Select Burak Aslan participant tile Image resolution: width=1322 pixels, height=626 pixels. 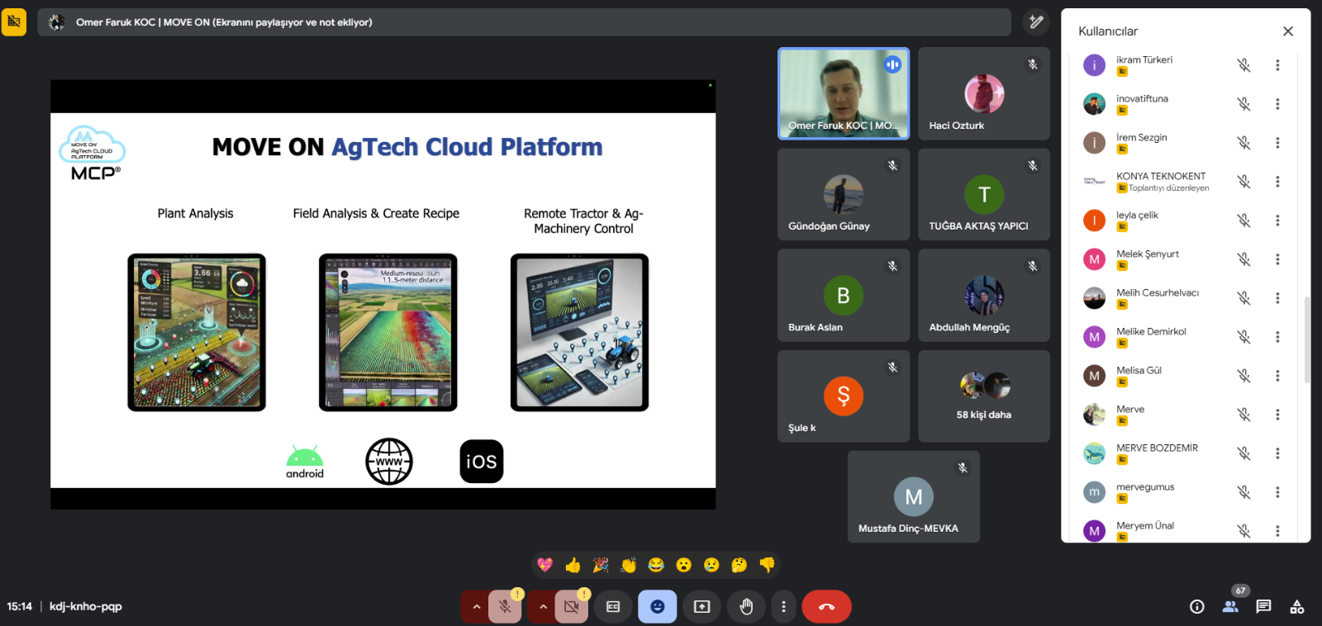pos(844,296)
